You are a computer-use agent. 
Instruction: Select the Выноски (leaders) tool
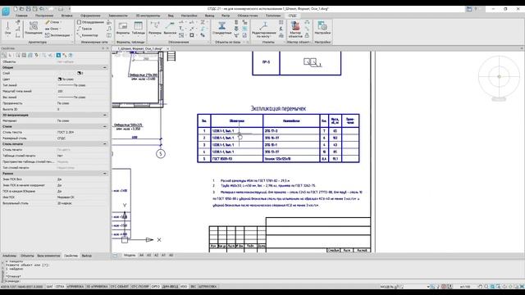tap(170, 28)
